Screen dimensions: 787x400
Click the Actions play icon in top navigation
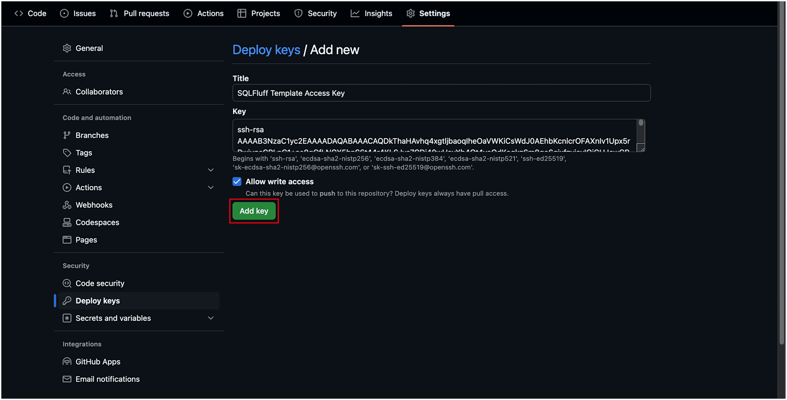coord(188,13)
